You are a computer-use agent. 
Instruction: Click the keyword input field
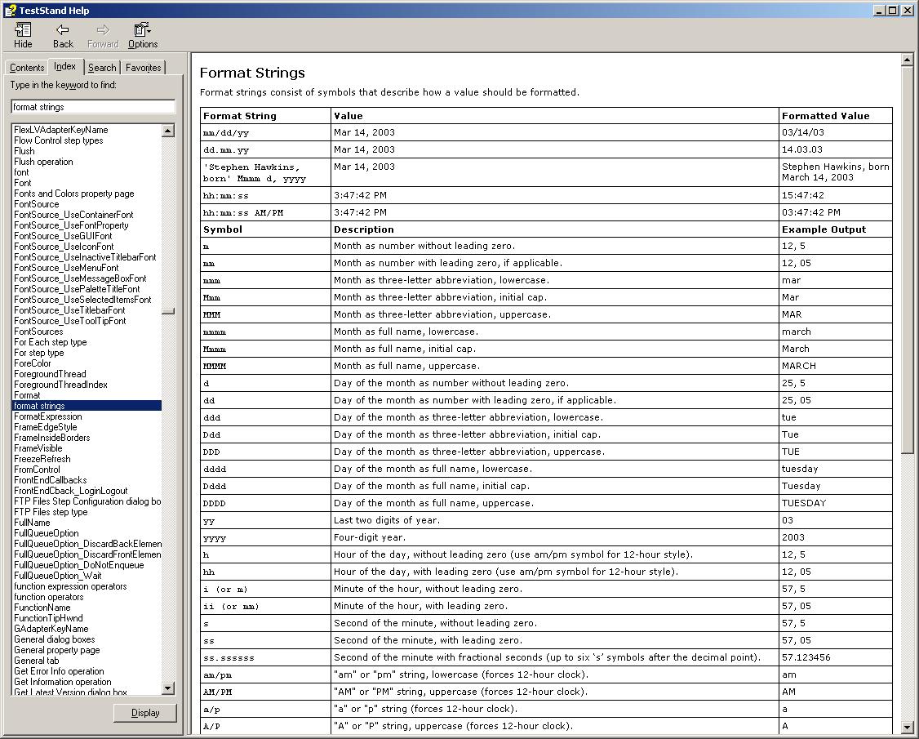92,107
